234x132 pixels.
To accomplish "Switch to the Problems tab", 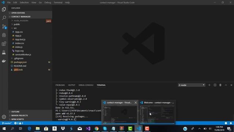I will [x=60, y=85].
